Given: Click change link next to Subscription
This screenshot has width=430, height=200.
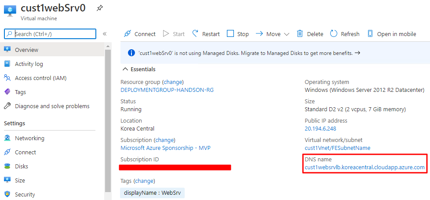Looking at the screenshot, I should (x=164, y=140).
